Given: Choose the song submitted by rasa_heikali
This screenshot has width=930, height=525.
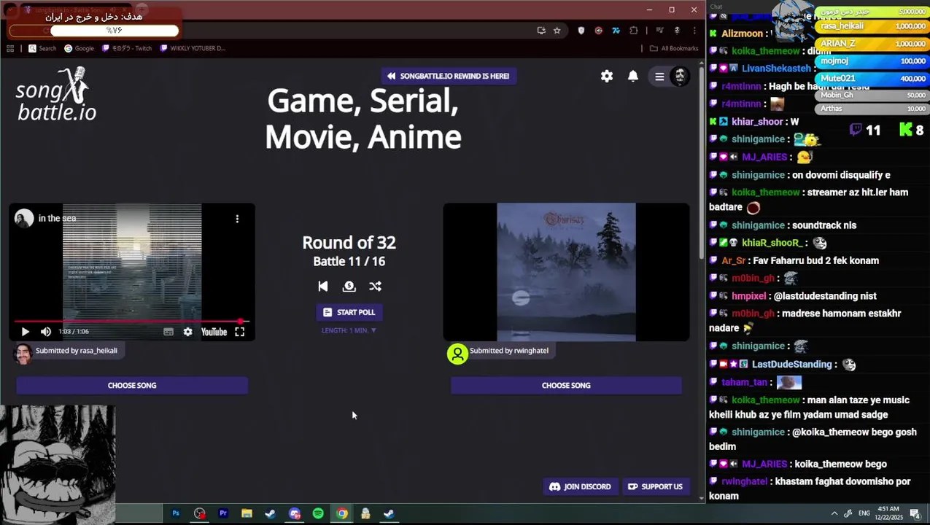Looking at the screenshot, I should (132, 385).
